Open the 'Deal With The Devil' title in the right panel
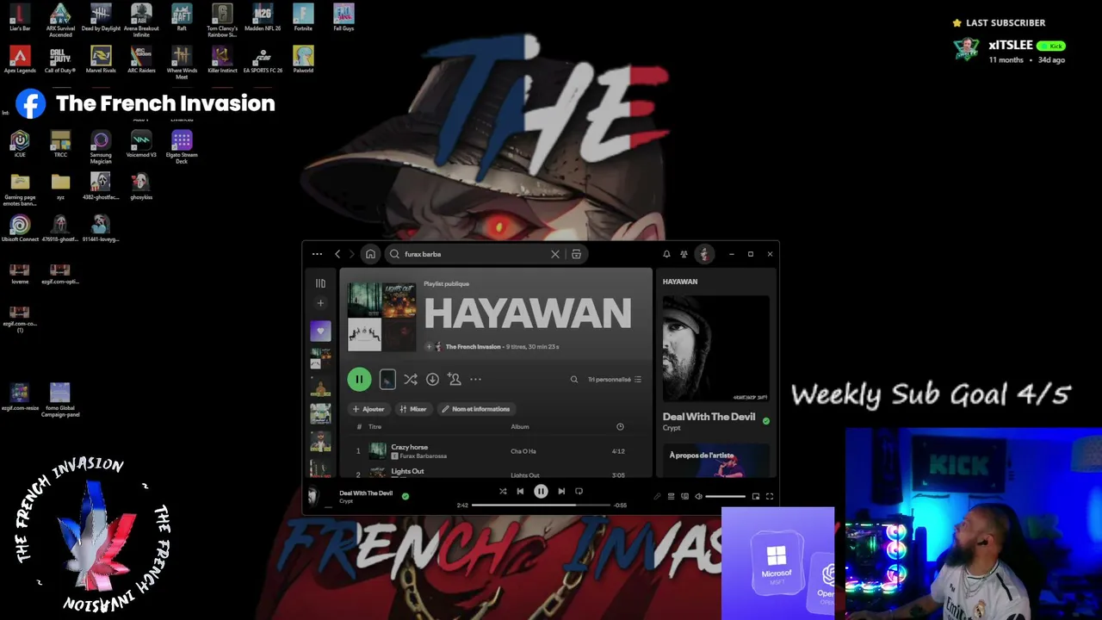Image resolution: width=1102 pixels, height=620 pixels. [709, 417]
